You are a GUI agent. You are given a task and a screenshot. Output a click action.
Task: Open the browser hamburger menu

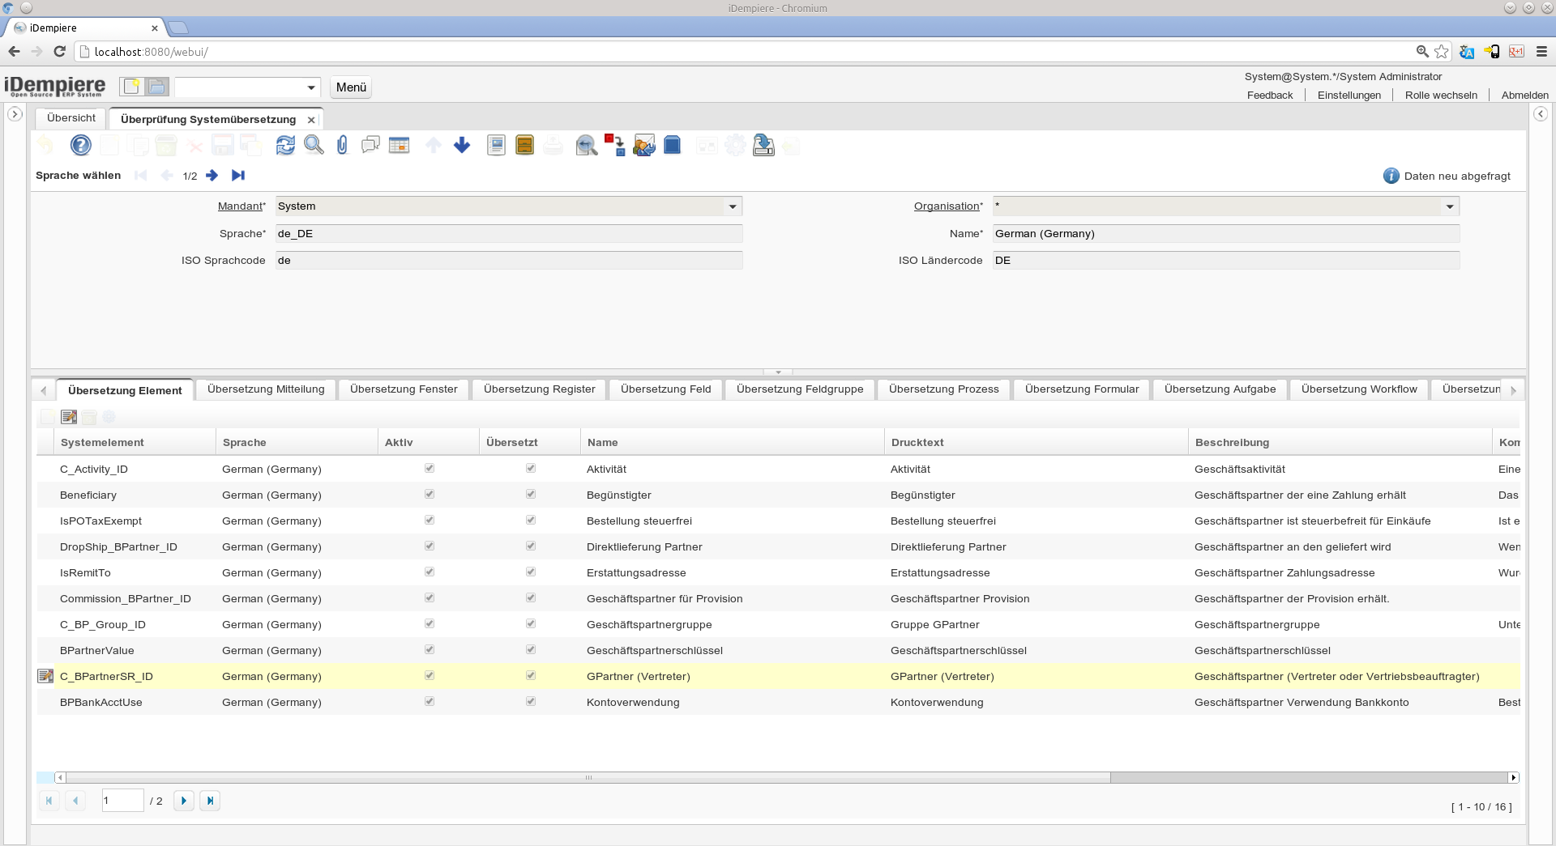[x=1541, y=51]
